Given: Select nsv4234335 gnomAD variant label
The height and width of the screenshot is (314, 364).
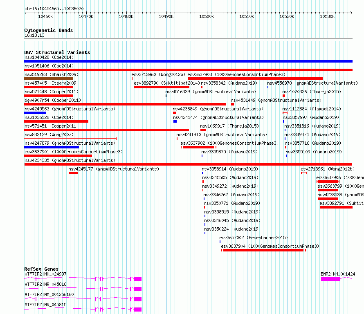Looking at the screenshot, I should tap(70, 160).
